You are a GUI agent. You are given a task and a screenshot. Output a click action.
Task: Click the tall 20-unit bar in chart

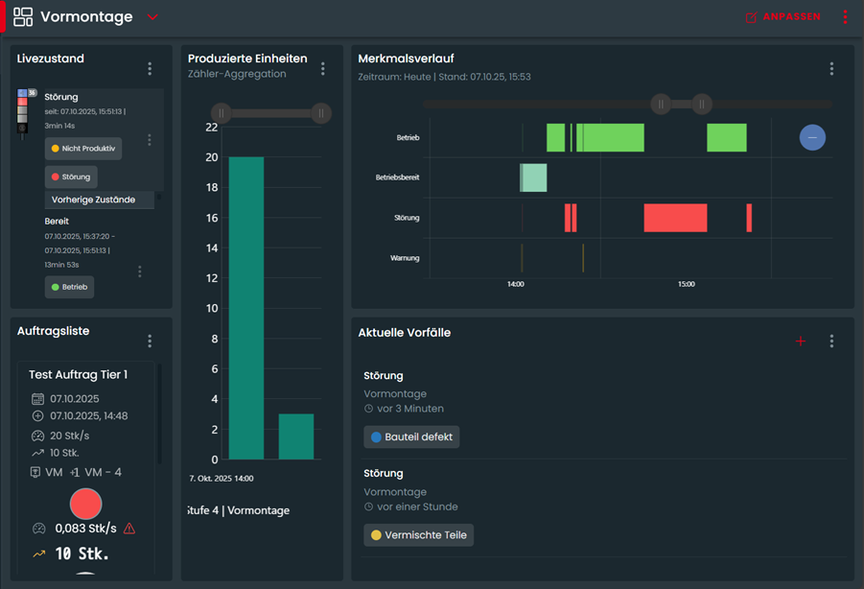click(245, 307)
